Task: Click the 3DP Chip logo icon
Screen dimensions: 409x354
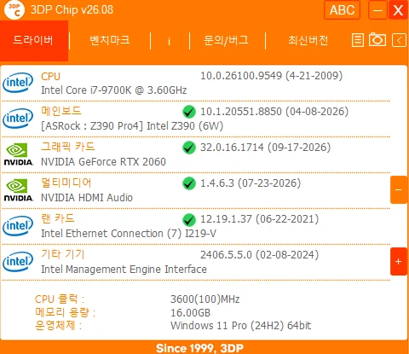Action: (14, 10)
